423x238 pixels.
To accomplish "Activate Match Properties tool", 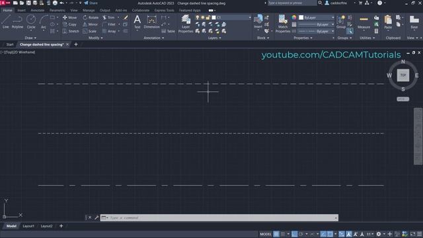I will pyautogui.click(x=283, y=24).
